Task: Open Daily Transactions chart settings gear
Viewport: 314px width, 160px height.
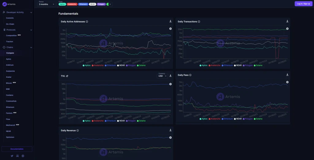Action: 287,29
